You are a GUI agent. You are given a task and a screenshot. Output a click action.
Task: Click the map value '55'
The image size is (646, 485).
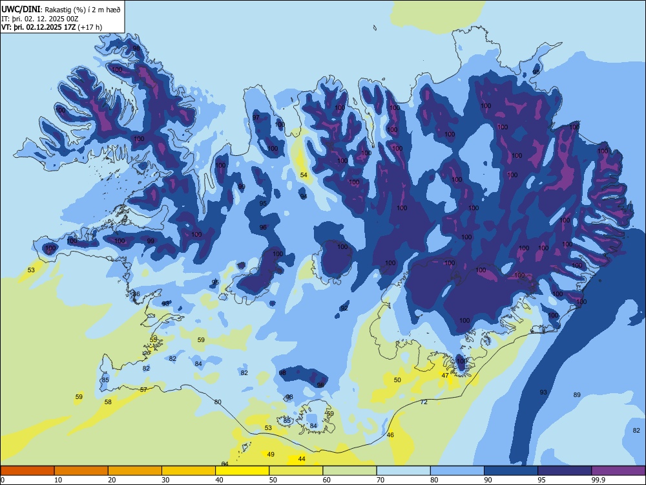tap(153, 340)
